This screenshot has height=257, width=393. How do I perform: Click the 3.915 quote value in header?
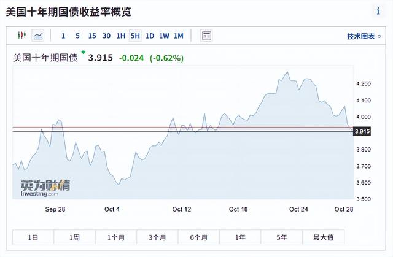[101, 58]
